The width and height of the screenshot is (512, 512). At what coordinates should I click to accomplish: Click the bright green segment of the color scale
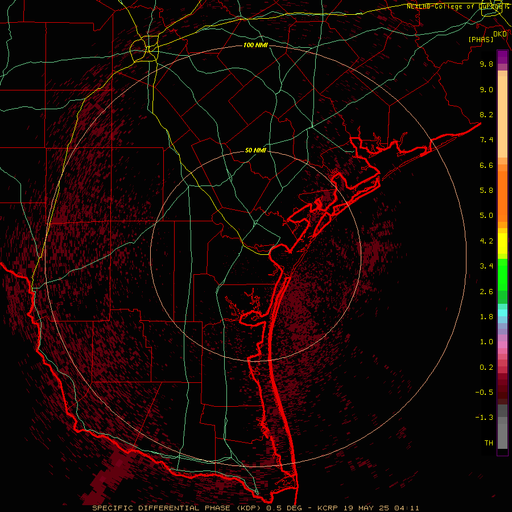coord(502,275)
